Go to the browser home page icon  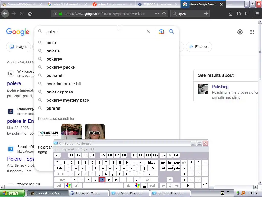pyautogui.click(x=30, y=14)
